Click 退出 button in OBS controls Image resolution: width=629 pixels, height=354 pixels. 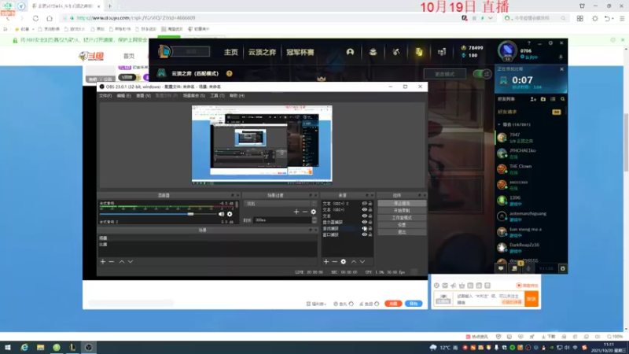(402, 232)
